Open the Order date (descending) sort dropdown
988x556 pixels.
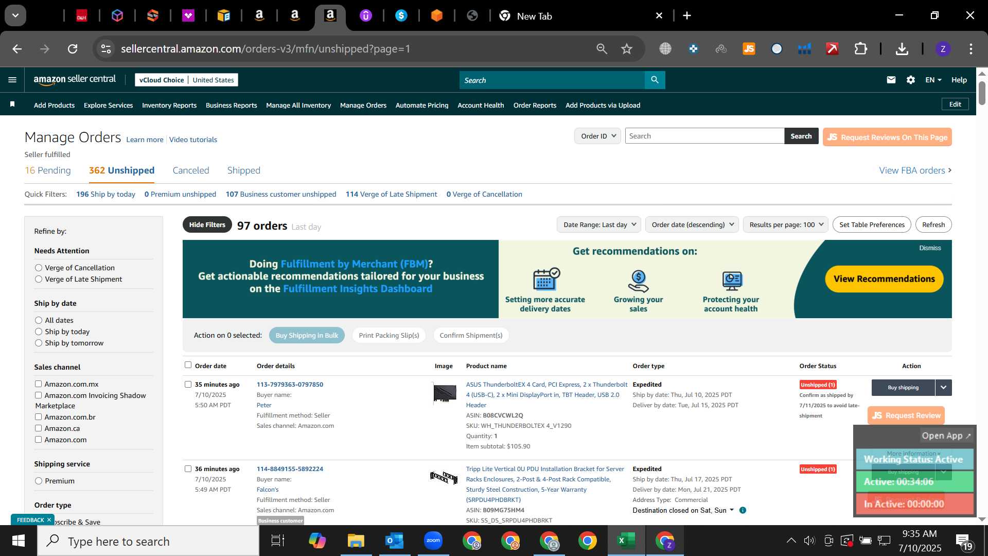(x=692, y=224)
